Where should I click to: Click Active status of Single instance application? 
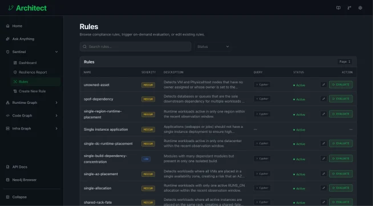tap(299, 130)
